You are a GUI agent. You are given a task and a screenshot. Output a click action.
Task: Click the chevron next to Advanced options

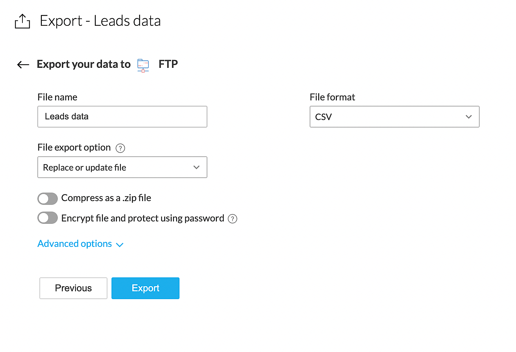120,245
